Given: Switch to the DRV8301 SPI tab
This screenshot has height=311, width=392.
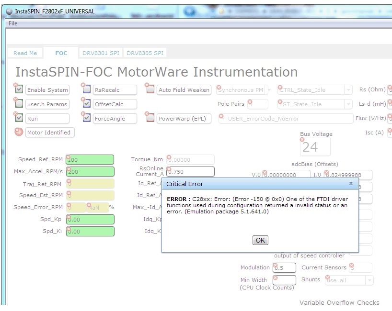Looking at the screenshot, I should coord(101,53).
